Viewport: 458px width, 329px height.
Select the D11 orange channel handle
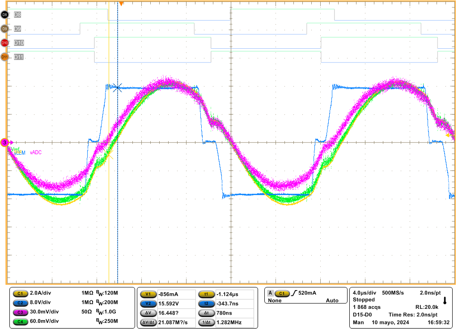pyautogui.click(x=5, y=57)
